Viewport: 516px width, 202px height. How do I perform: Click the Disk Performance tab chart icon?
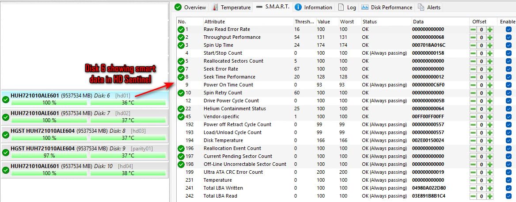[364, 7]
